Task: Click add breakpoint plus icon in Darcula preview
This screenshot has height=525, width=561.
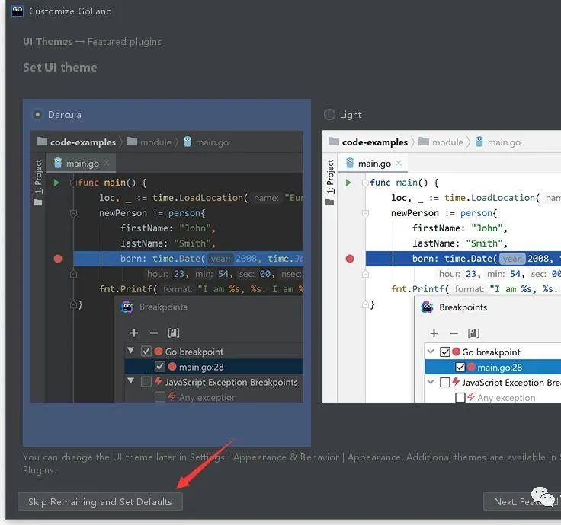Action: coord(134,332)
